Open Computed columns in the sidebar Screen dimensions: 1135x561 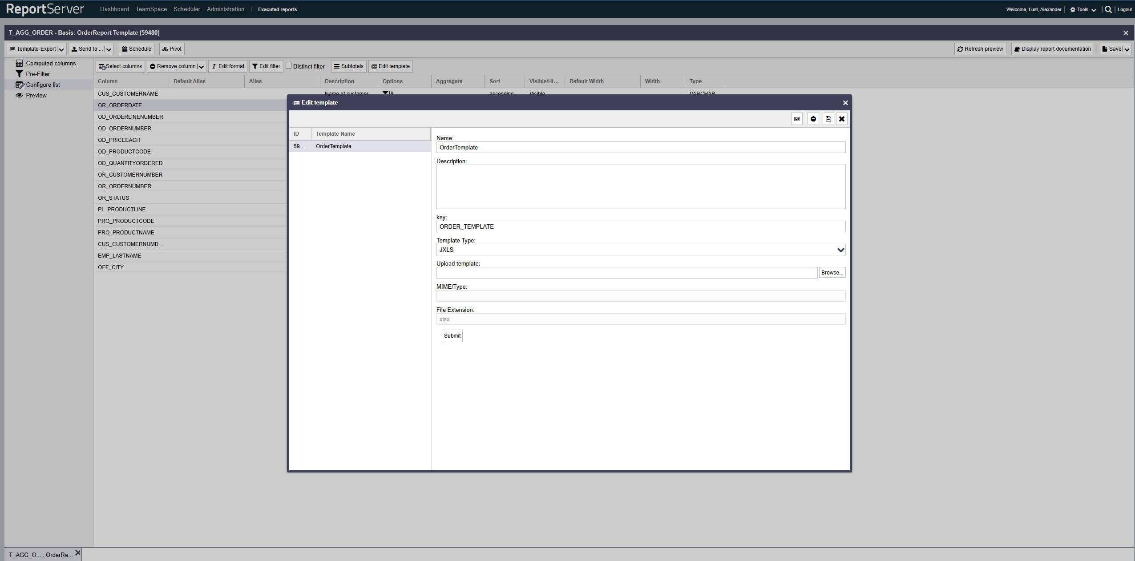(51, 63)
